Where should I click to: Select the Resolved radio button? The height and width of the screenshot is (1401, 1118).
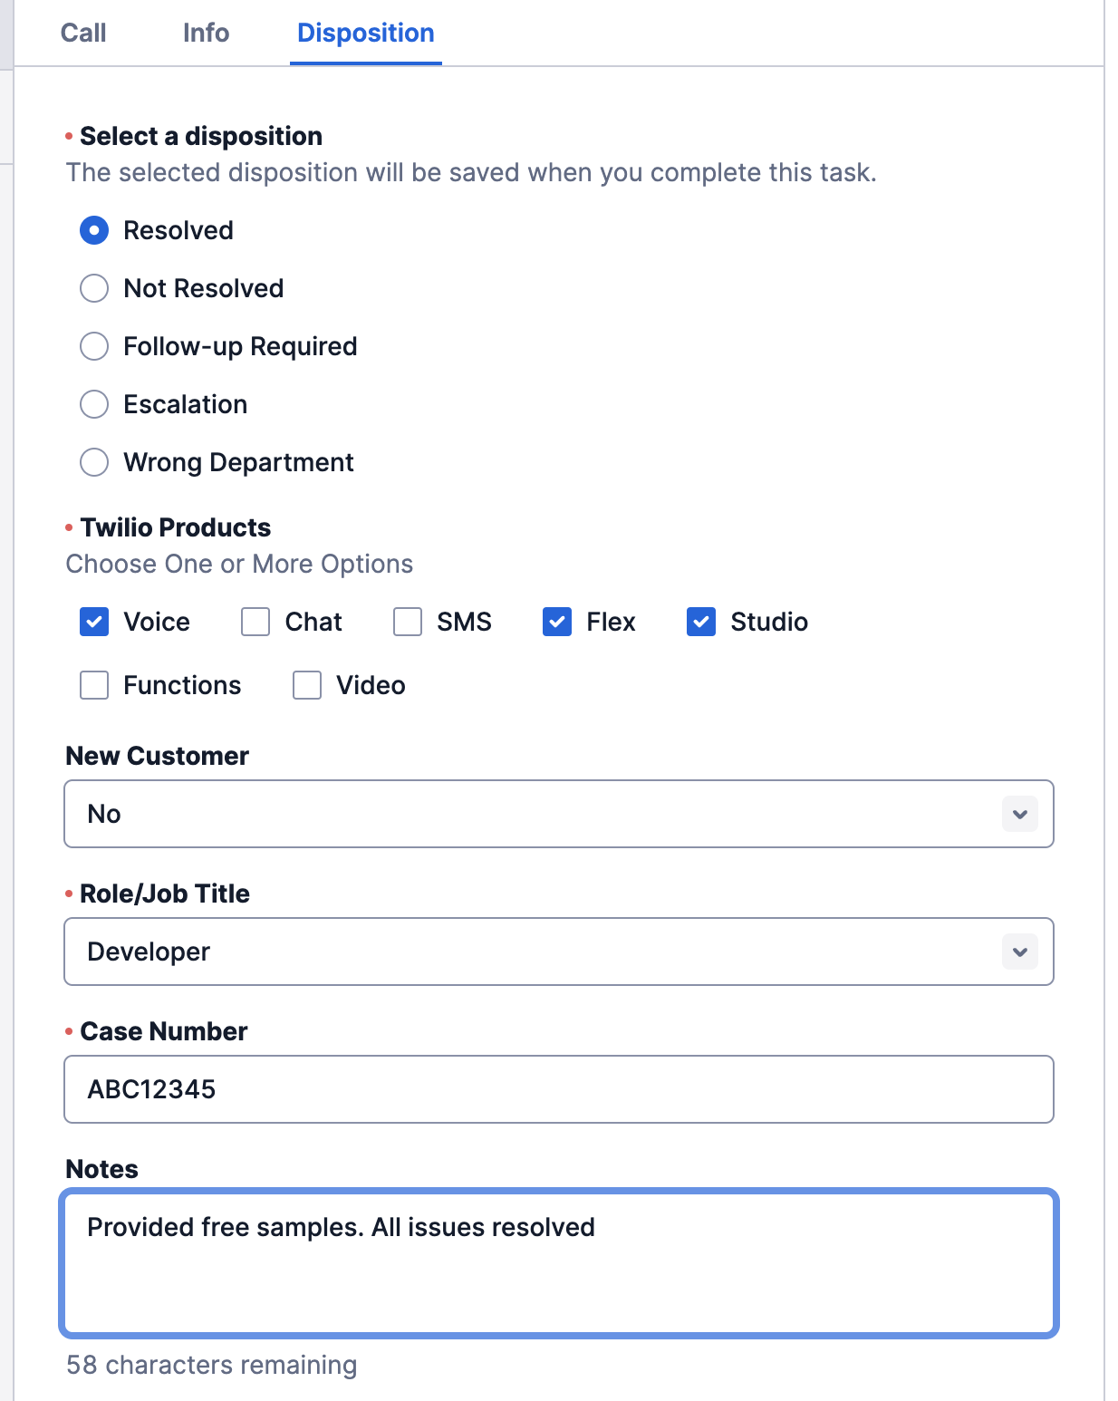point(94,230)
